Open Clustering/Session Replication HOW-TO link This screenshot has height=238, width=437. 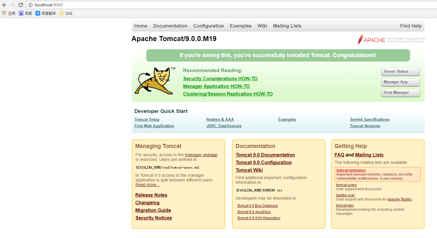(x=228, y=94)
